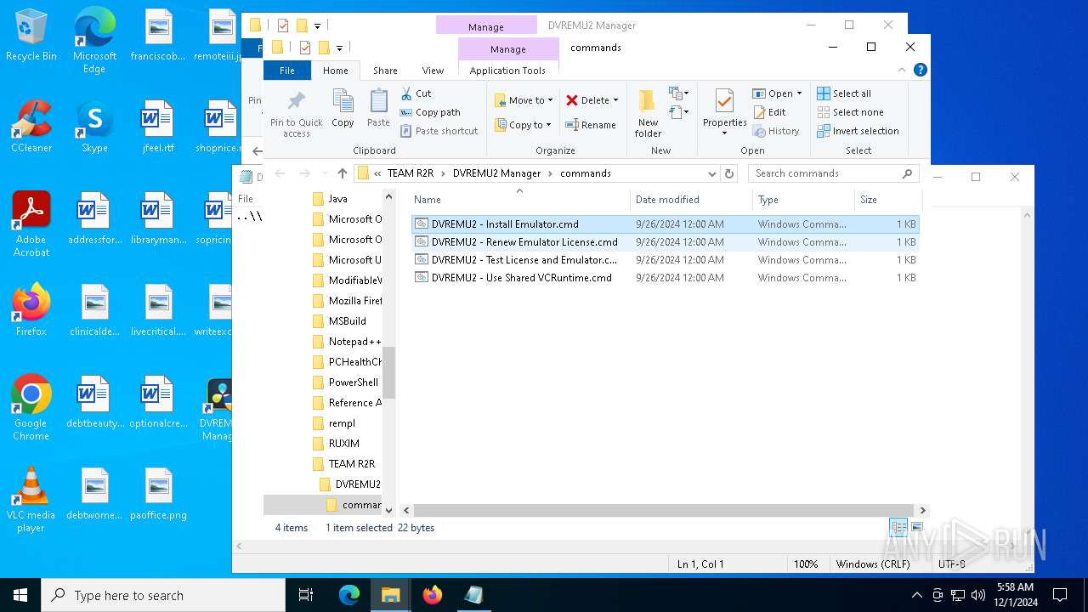Create a New folder
Viewport: 1088px width, 612px height.
(648, 113)
